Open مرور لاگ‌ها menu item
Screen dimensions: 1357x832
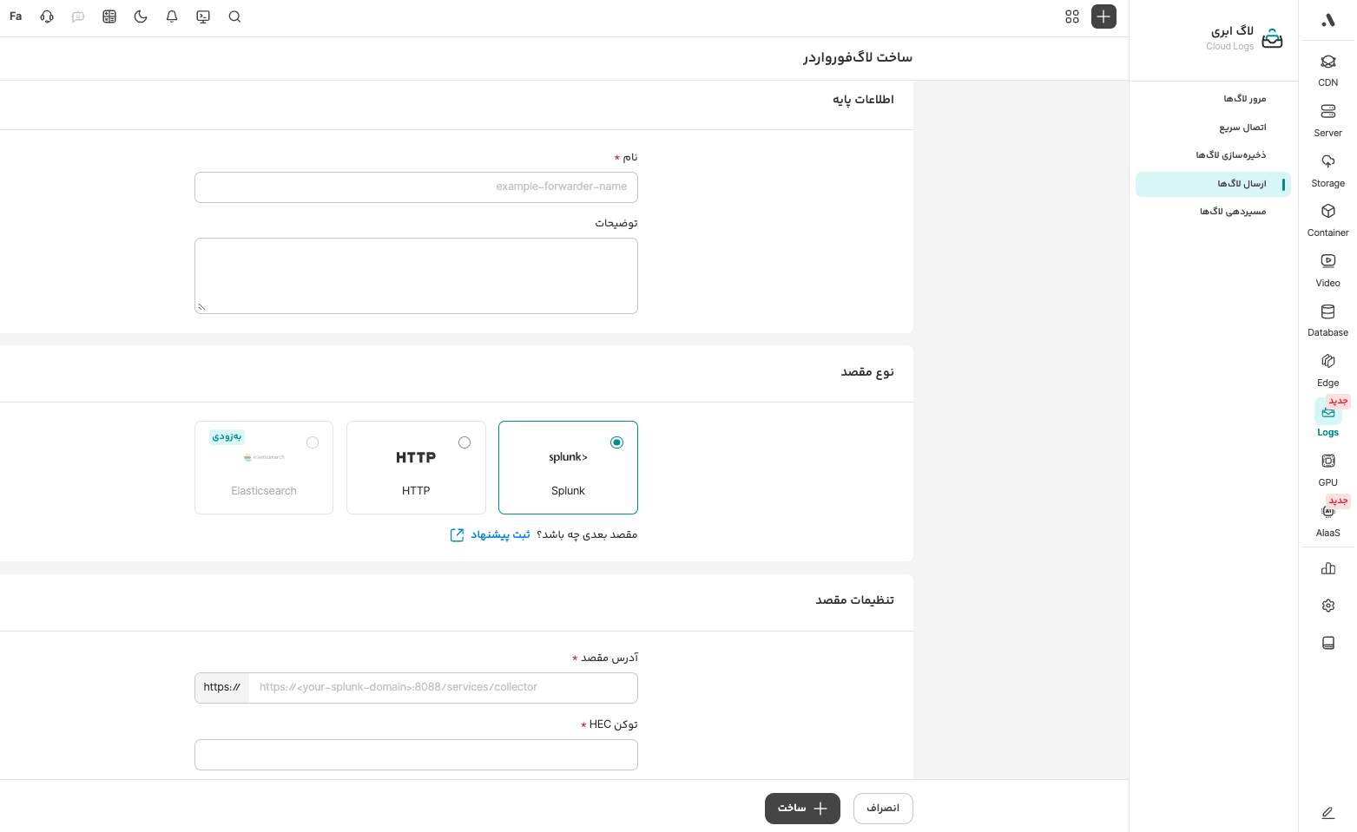tap(1244, 99)
